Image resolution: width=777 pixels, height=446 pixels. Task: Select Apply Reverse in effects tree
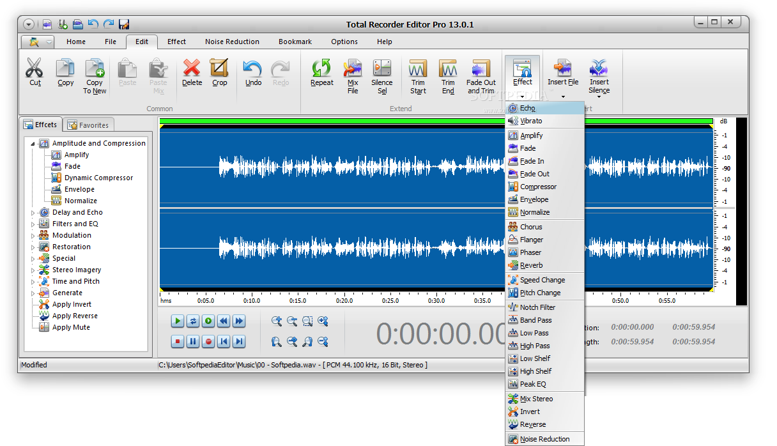click(75, 316)
